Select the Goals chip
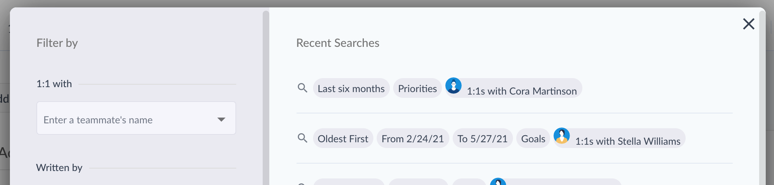This screenshot has height=185, width=774. click(533, 139)
